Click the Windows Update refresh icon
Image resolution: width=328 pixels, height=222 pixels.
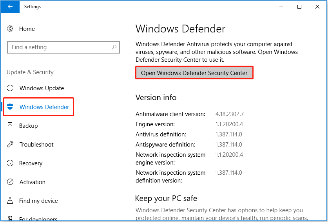click(11, 88)
